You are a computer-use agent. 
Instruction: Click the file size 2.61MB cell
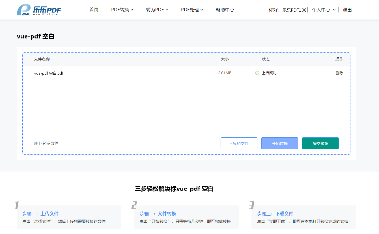coord(225,73)
